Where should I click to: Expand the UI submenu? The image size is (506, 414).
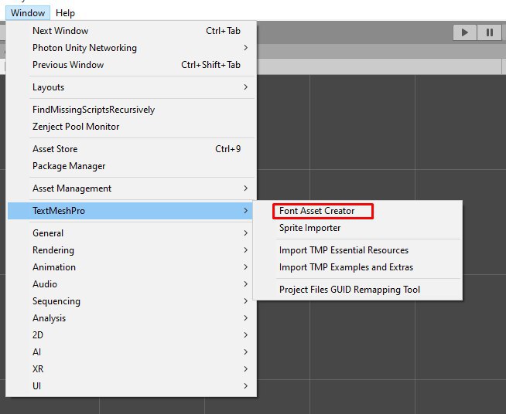click(131, 386)
